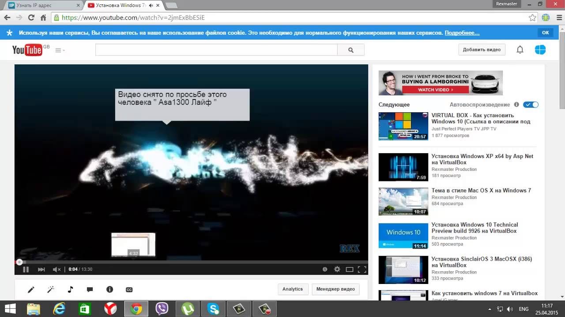Switch to theater mode in the player
The image size is (565, 317).
(x=350, y=269)
